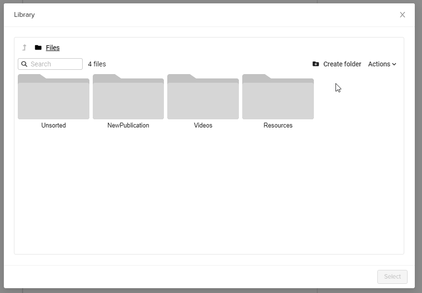Viewport: 422px width, 293px height.
Task: Focus the Search input field
Action: coord(55,64)
